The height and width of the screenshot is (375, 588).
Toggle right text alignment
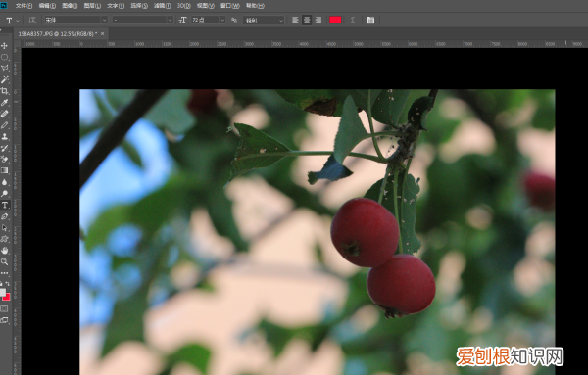point(318,20)
